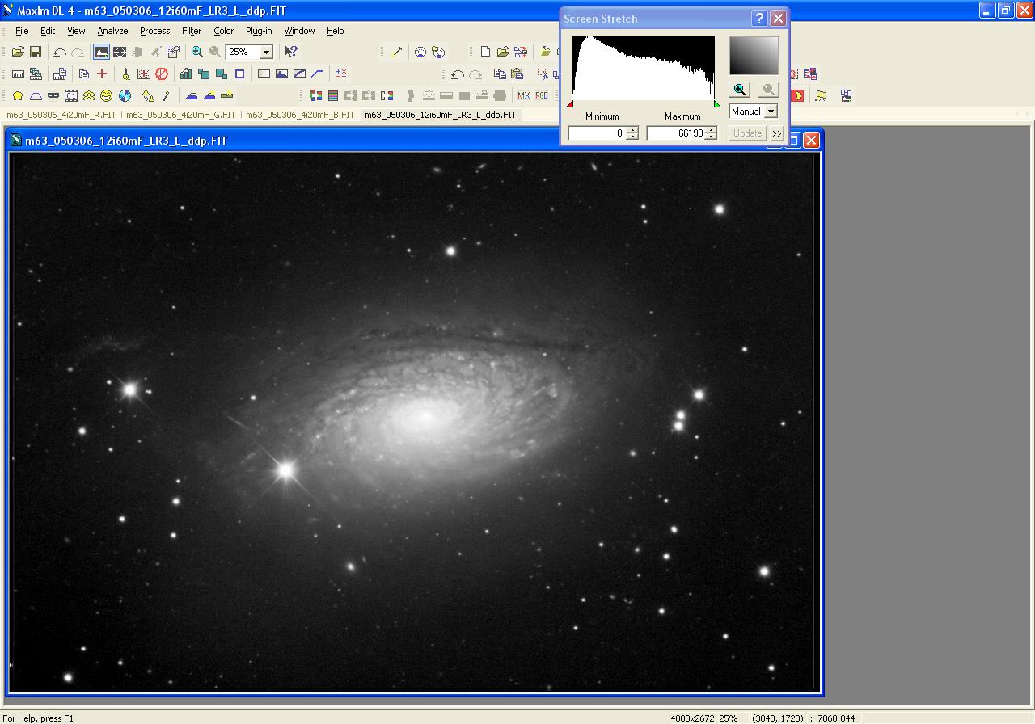Viewport: 1035px width, 724px height.
Task: Click the What's This help pointer icon
Action: click(291, 52)
